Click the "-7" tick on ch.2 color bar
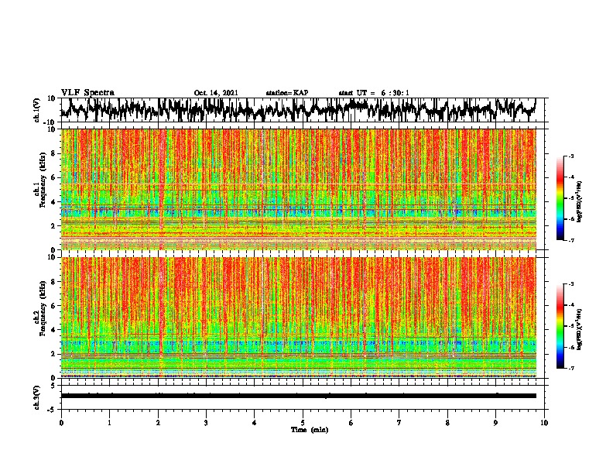 pyautogui.click(x=571, y=368)
